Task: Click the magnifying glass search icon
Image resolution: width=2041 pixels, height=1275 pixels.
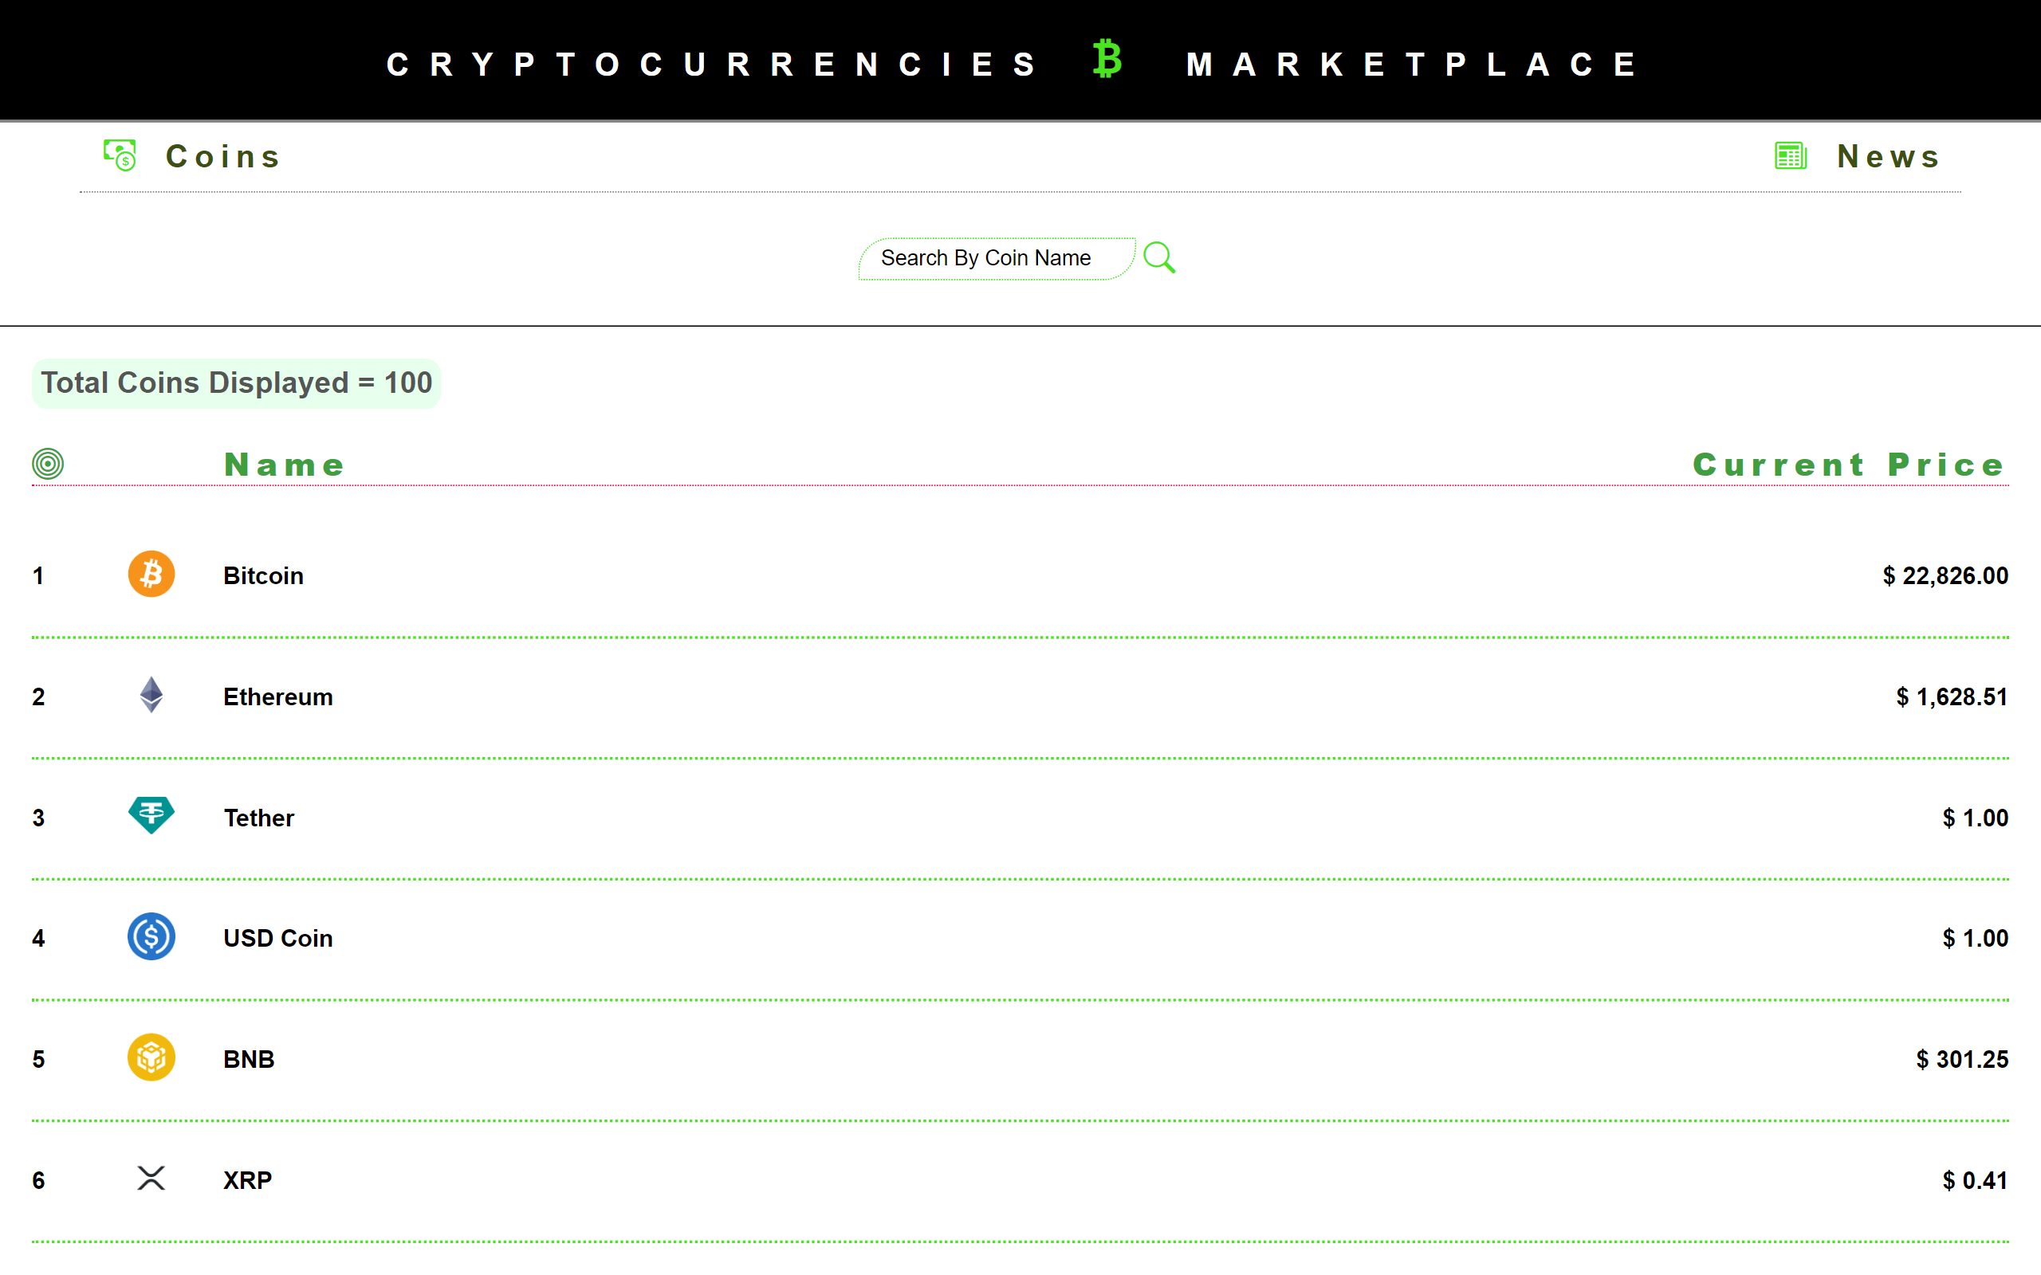Action: tap(1160, 258)
